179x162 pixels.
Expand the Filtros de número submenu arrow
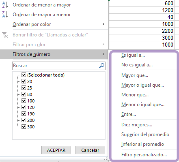click(104, 54)
